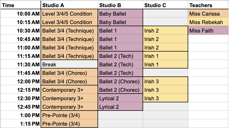The image size is (229, 128).
Task: Click the Time header cell
Action: pyautogui.click(x=20, y=5)
